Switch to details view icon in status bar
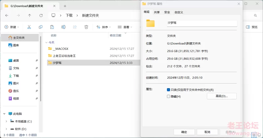The height and width of the screenshot is (138, 263). pyautogui.click(x=254, y=135)
